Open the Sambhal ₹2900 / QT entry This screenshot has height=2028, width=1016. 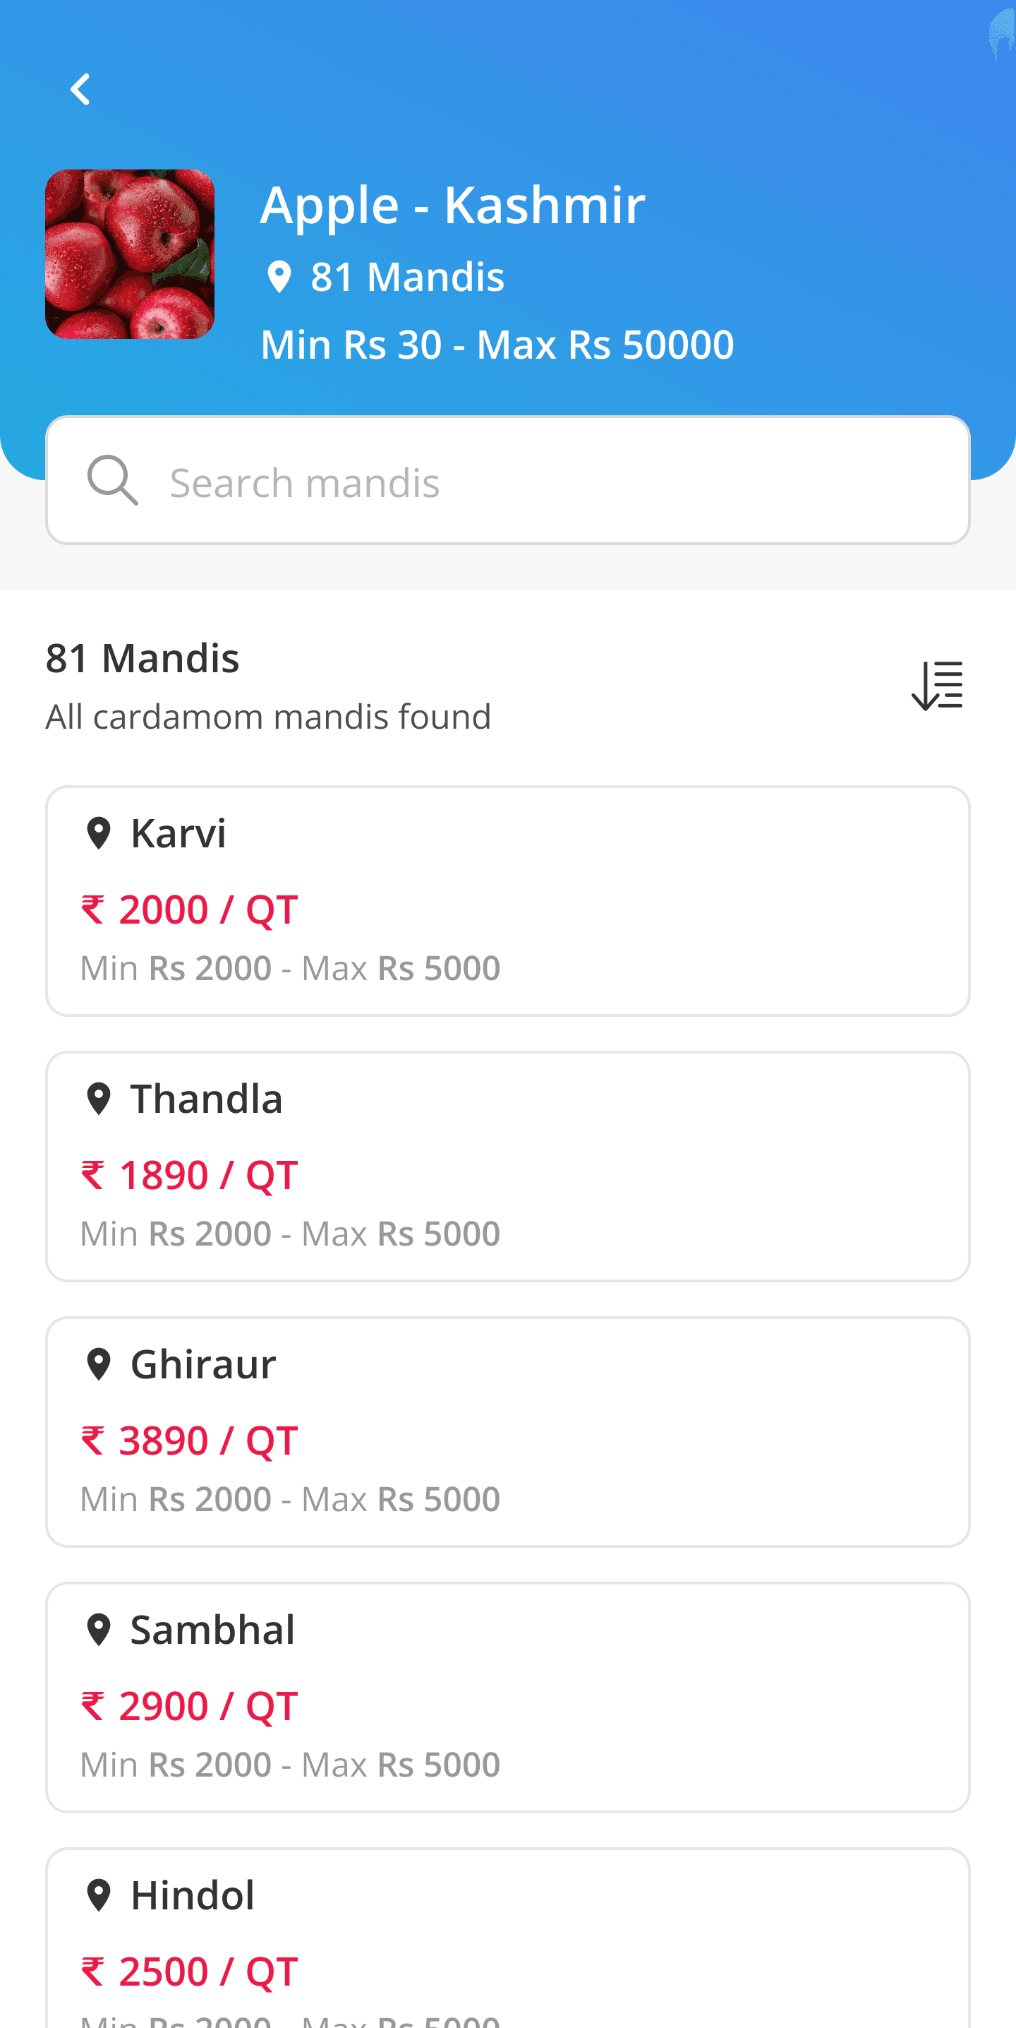[x=190, y=1706]
